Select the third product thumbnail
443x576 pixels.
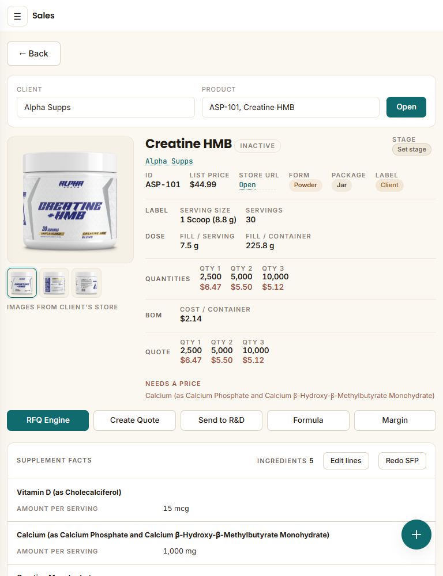pyautogui.click(x=87, y=283)
